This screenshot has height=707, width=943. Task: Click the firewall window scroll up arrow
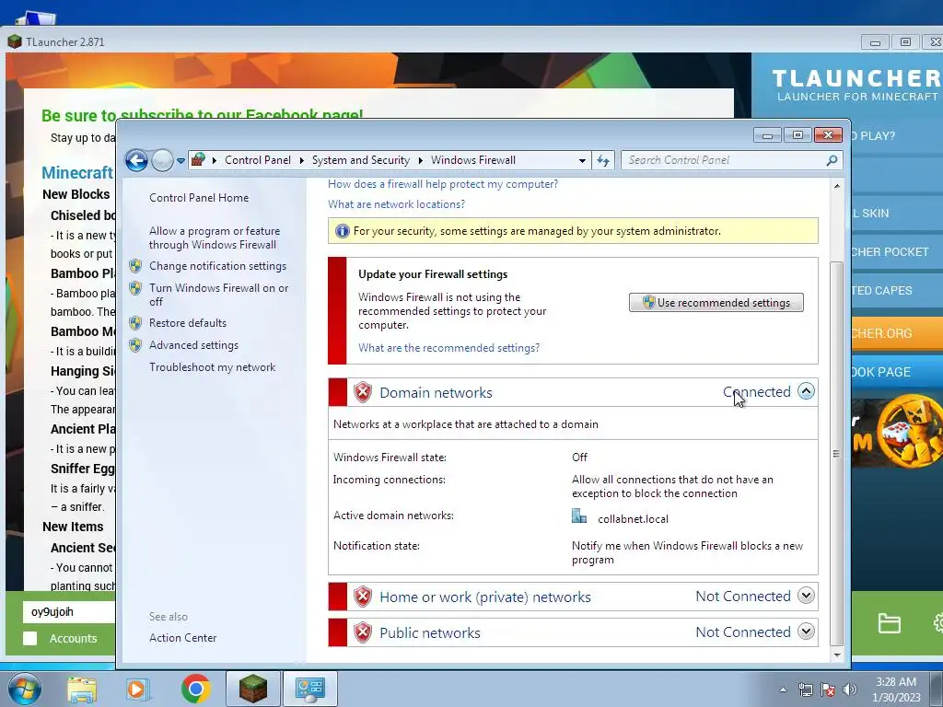click(x=836, y=186)
